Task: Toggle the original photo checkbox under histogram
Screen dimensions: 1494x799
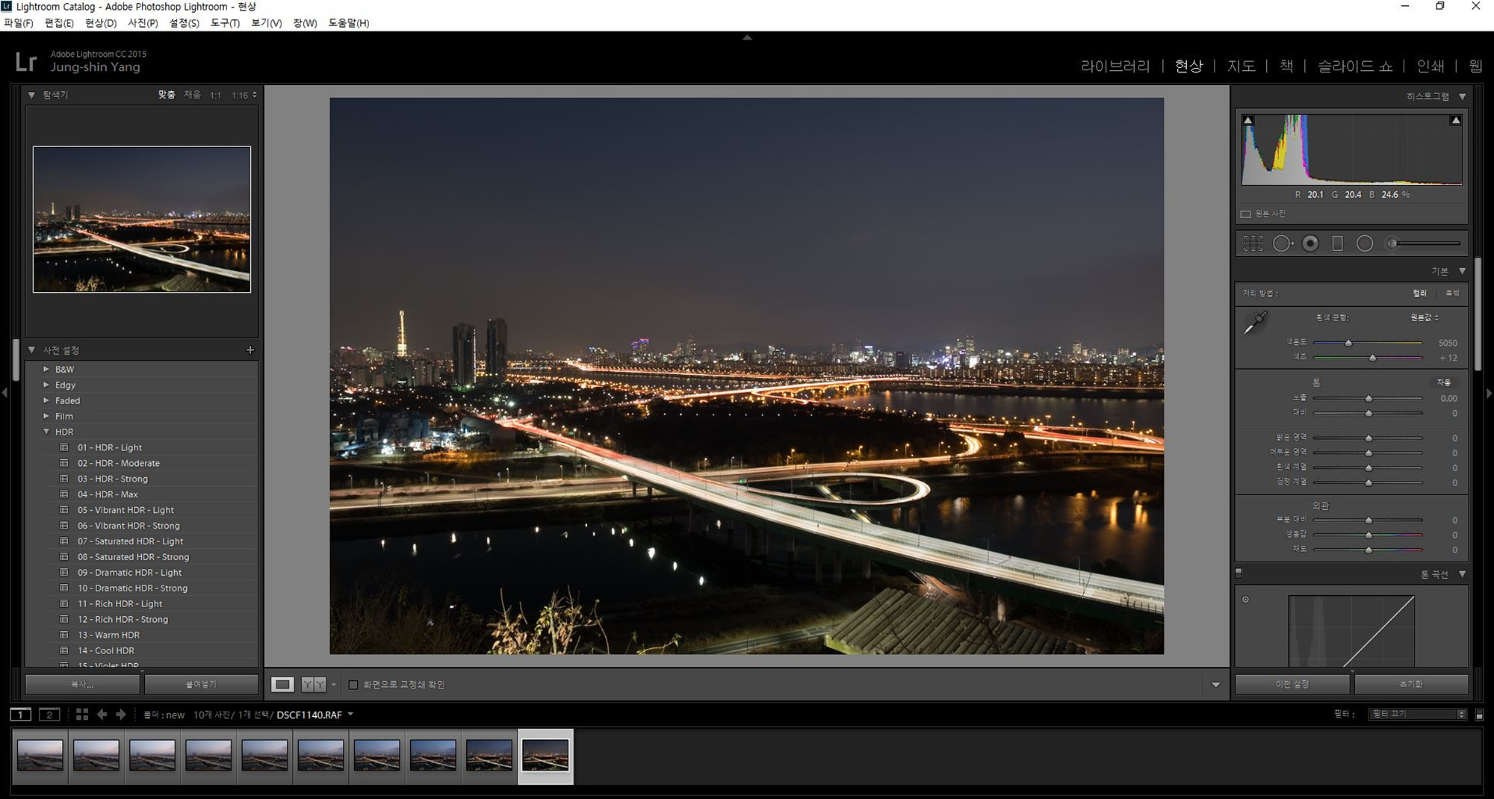Action: coord(1245,214)
